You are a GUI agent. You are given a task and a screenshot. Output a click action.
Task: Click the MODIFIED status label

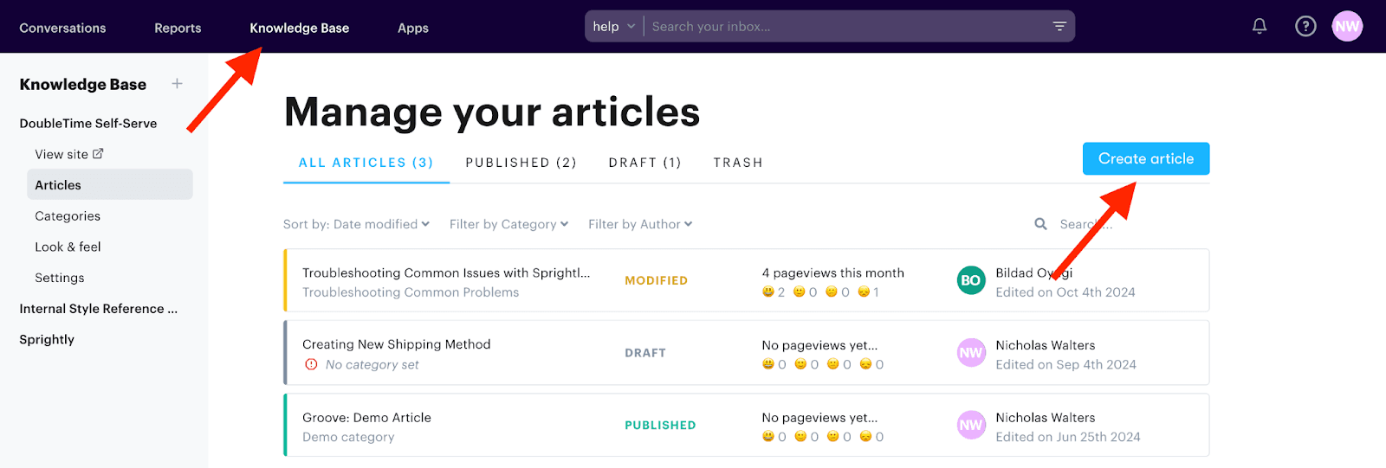(656, 280)
